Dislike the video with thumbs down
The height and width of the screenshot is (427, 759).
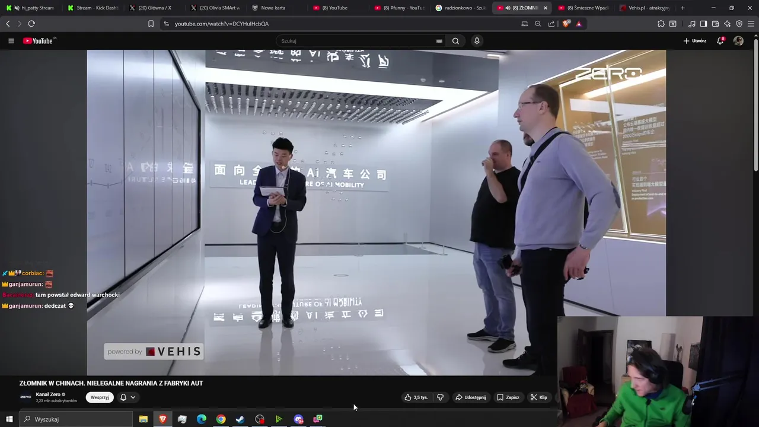tap(440, 397)
